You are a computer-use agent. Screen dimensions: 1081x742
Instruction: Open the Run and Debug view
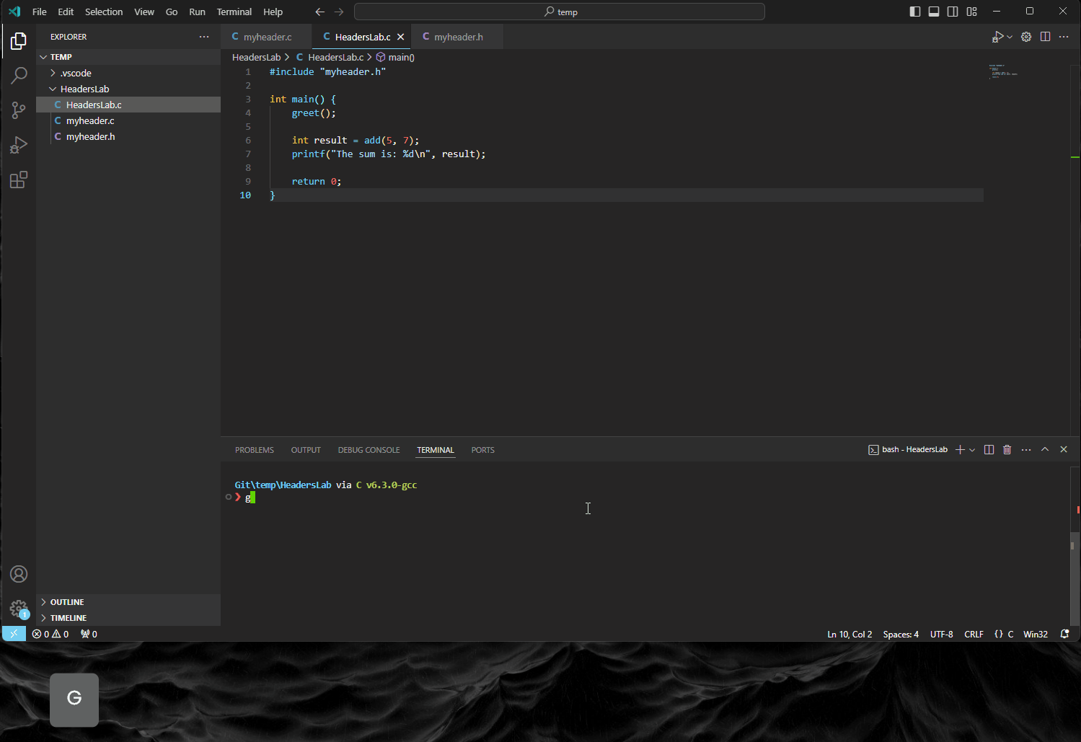coord(19,145)
